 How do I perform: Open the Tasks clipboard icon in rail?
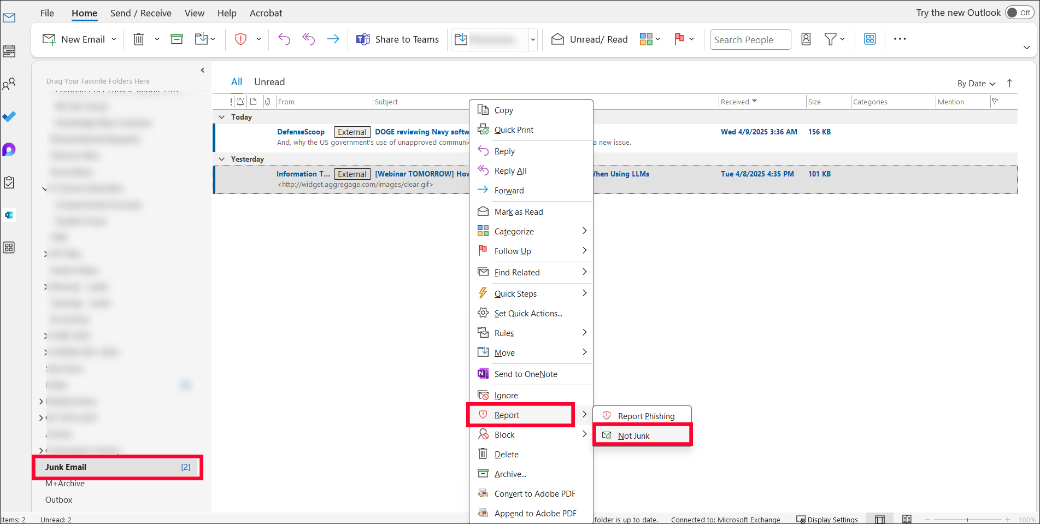[x=9, y=182]
